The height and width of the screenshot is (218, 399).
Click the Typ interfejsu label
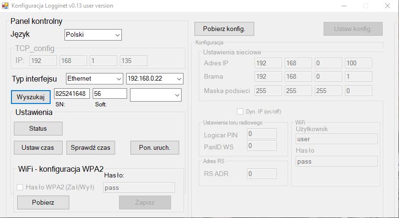point(34,79)
